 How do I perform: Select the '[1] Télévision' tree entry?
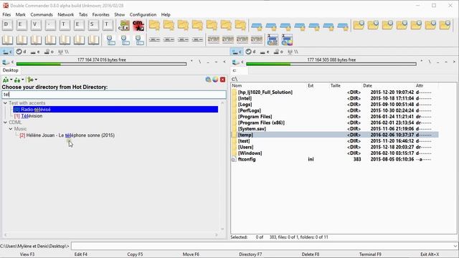click(x=29, y=116)
